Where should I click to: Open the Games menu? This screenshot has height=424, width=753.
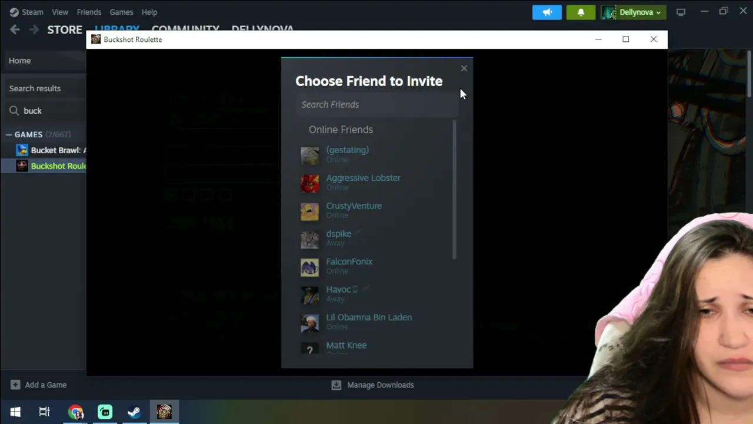click(121, 12)
